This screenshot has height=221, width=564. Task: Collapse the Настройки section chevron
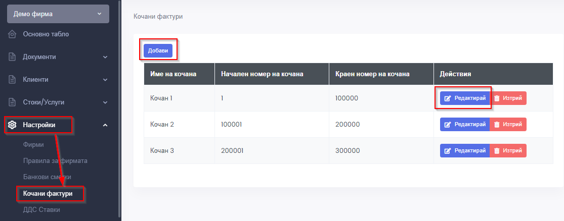[105, 125]
